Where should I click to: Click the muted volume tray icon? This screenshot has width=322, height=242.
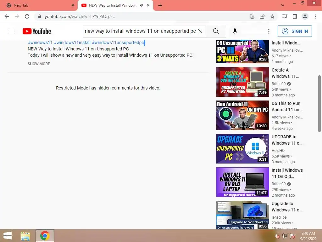point(277,236)
